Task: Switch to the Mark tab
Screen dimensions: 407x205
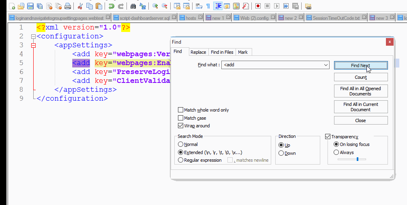Action: coord(243,52)
